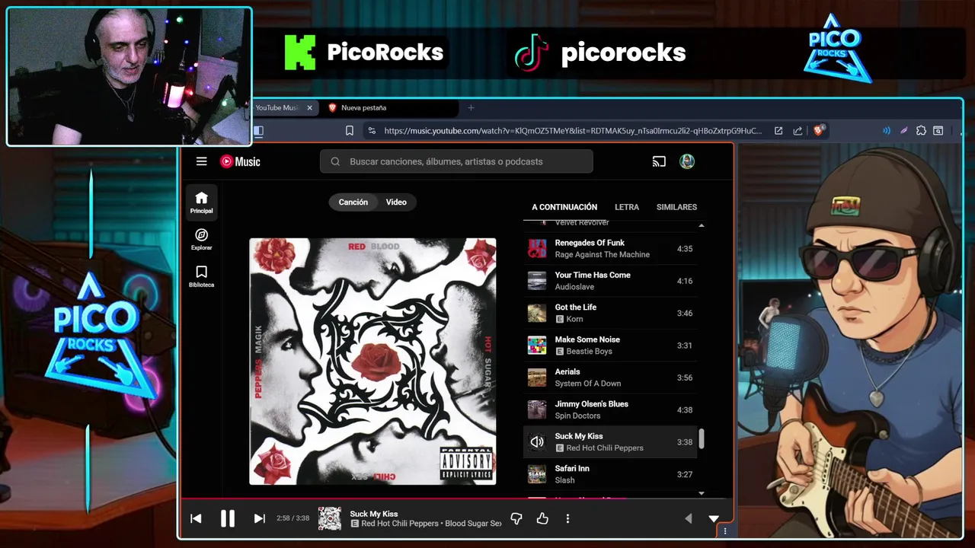The height and width of the screenshot is (548, 975).
Task: Close the YouTube Music tab
Action: pyautogui.click(x=309, y=108)
